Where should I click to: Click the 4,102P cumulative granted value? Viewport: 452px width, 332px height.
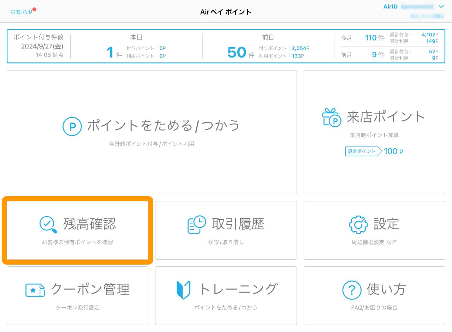430,35
